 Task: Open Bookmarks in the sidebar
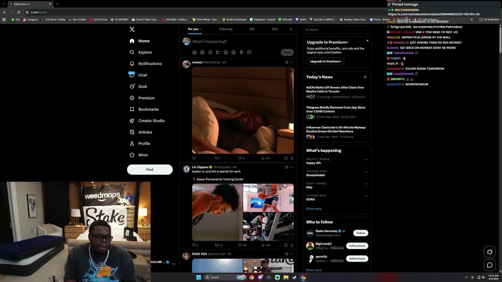tap(144, 109)
